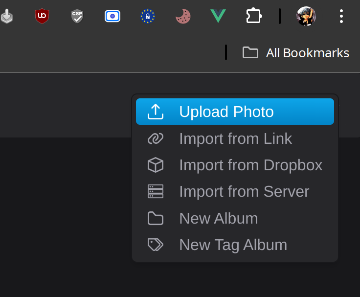Open the Chrome three-dot menu
This screenshot has width=360, height=297.
point(341,16)
